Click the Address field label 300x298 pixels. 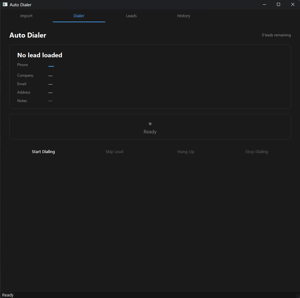[24, 92]
